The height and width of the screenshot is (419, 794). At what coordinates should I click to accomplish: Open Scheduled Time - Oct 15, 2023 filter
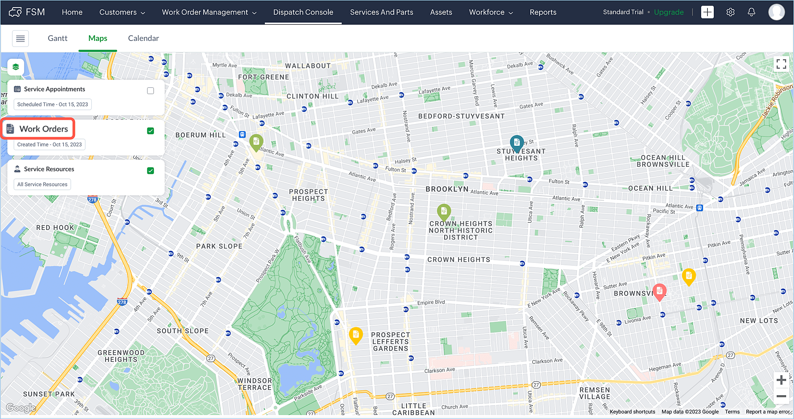tap(52, 104)
